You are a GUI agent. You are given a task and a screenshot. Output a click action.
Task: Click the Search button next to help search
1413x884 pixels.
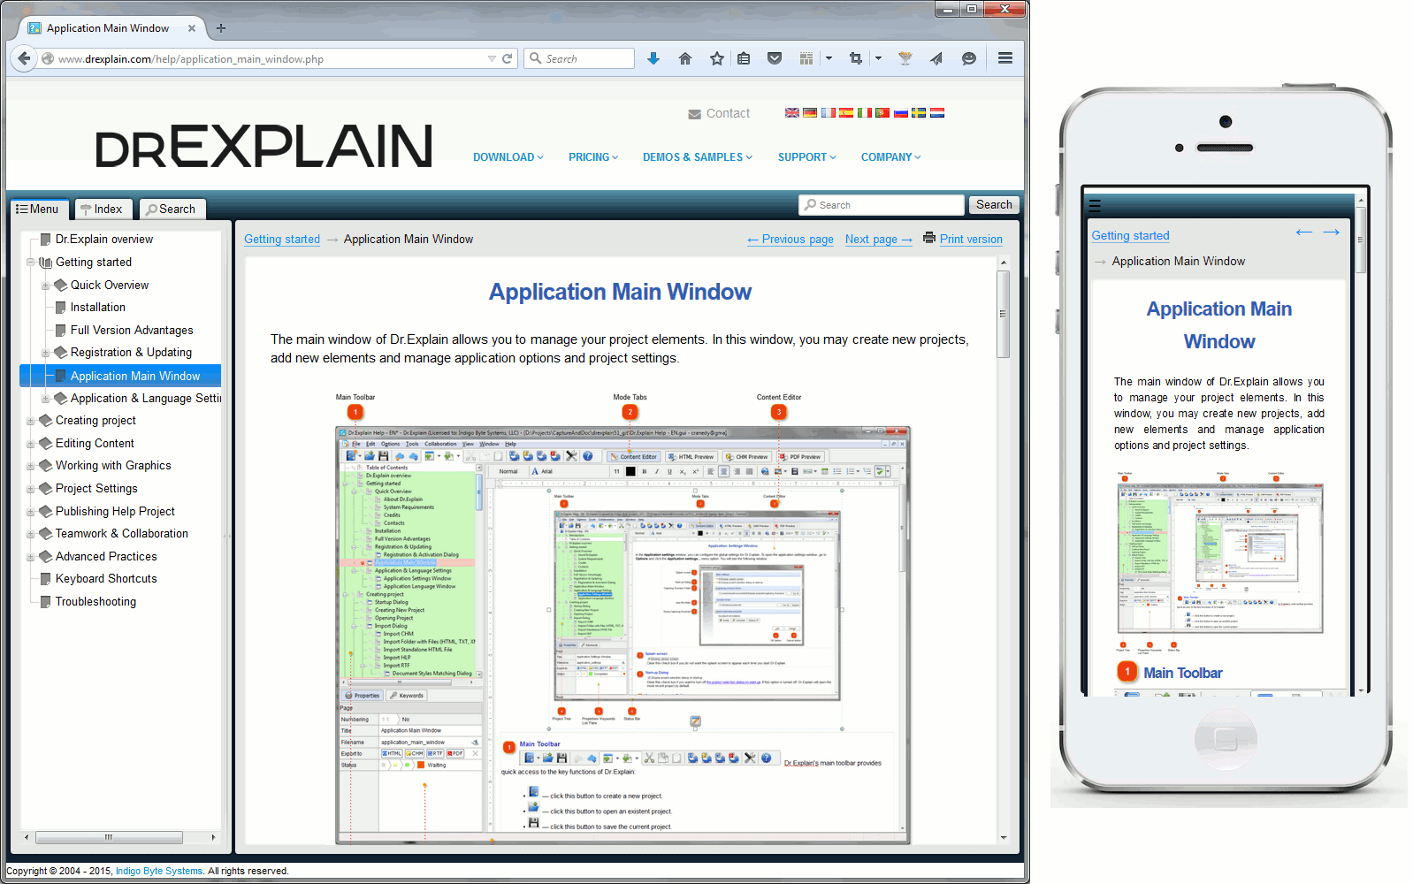pyautogui.click(x=994, y=205)
